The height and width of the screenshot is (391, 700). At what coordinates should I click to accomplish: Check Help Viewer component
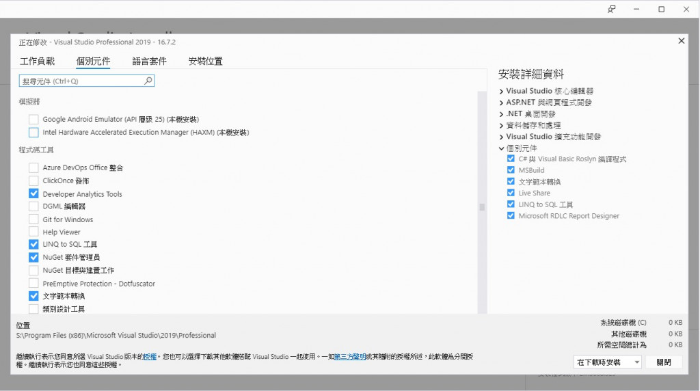33,232
